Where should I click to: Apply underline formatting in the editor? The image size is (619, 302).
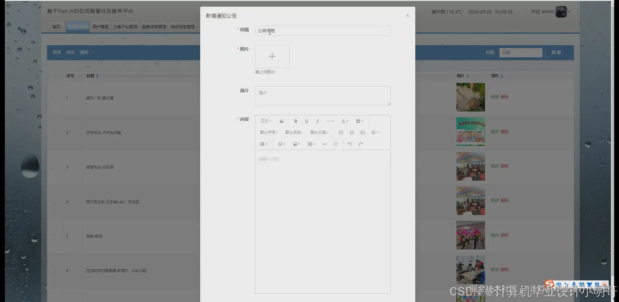307,121
